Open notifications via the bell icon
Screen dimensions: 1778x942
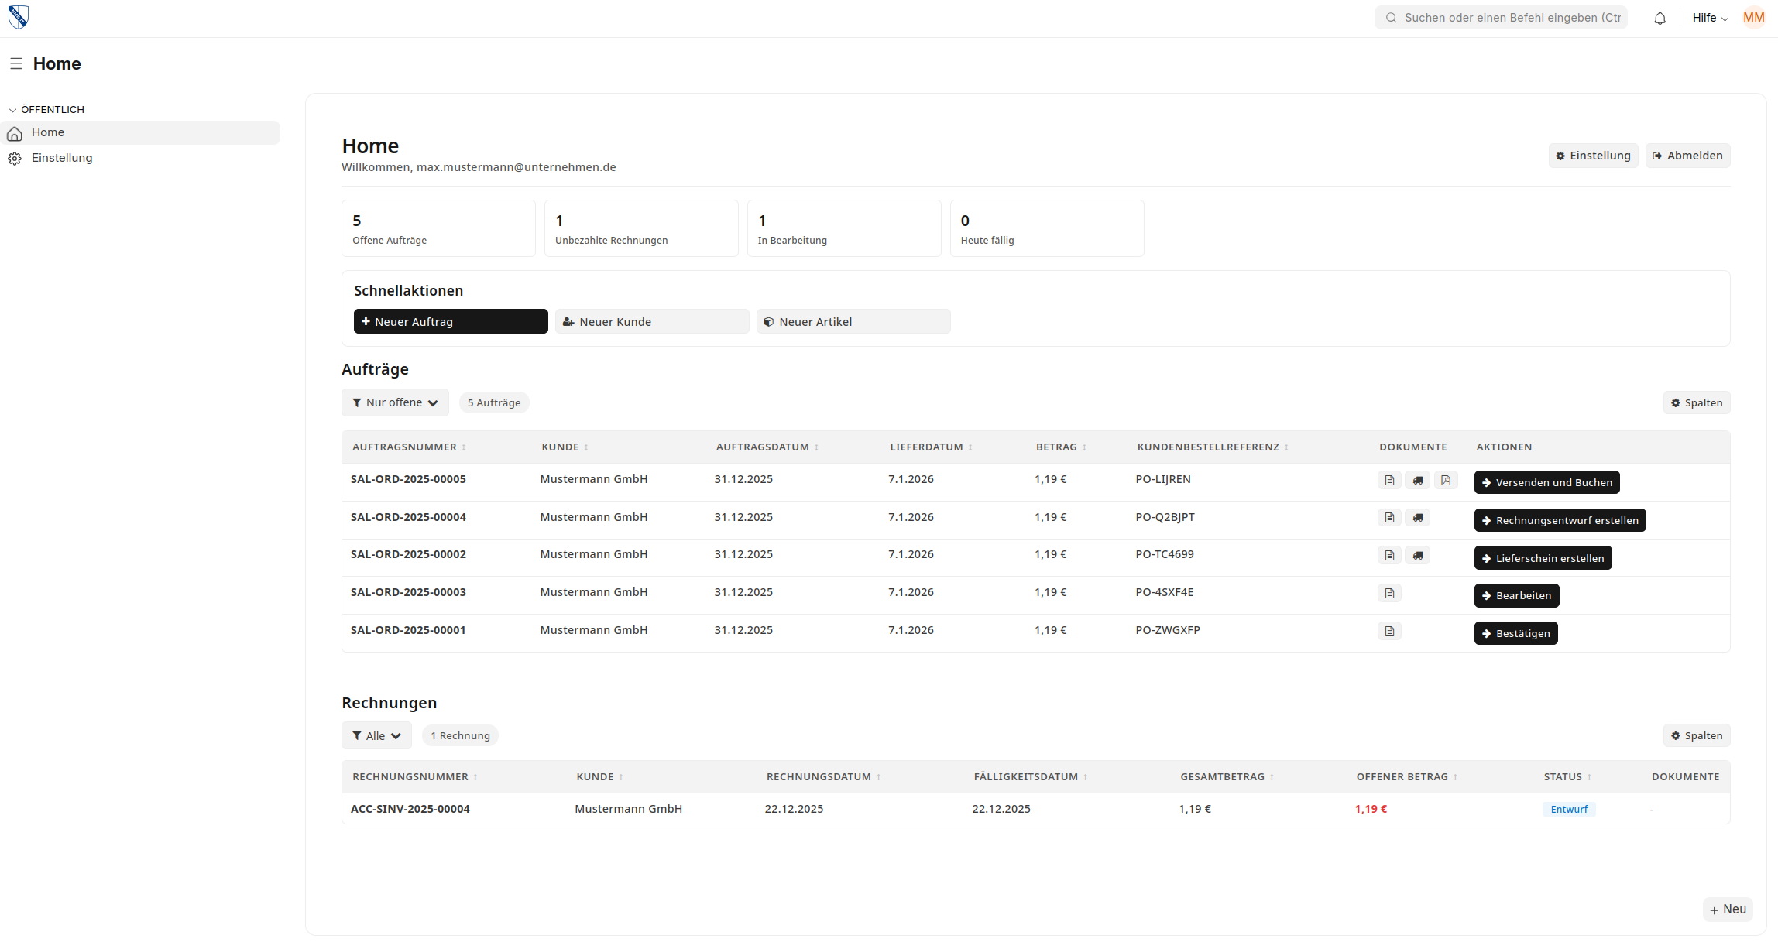tap(1660, 17)
